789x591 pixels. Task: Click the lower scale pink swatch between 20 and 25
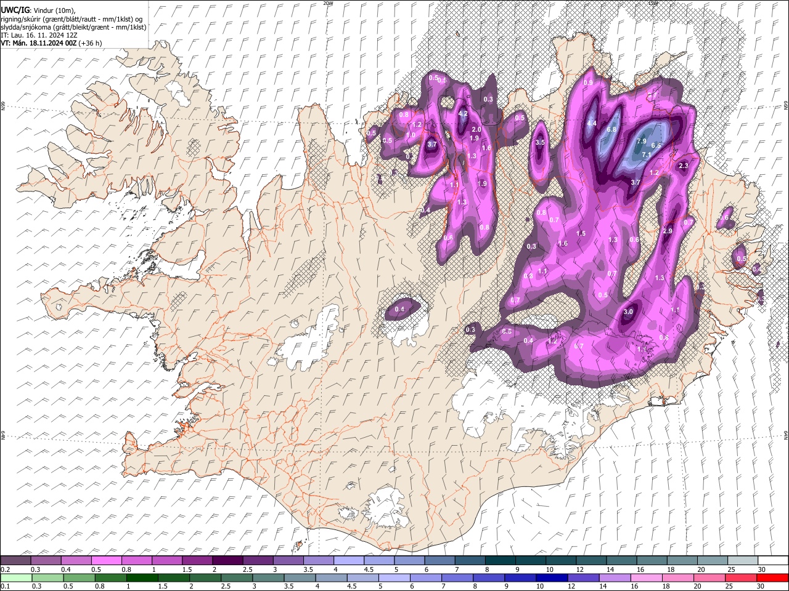point(709,578)
